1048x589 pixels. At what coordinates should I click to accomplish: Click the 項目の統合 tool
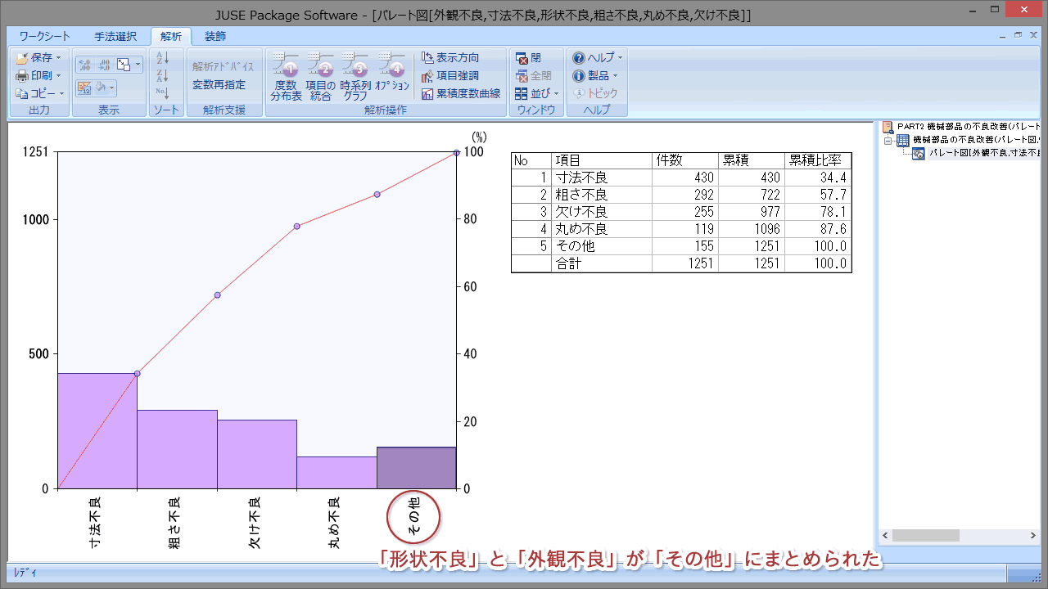coord(321,76)
